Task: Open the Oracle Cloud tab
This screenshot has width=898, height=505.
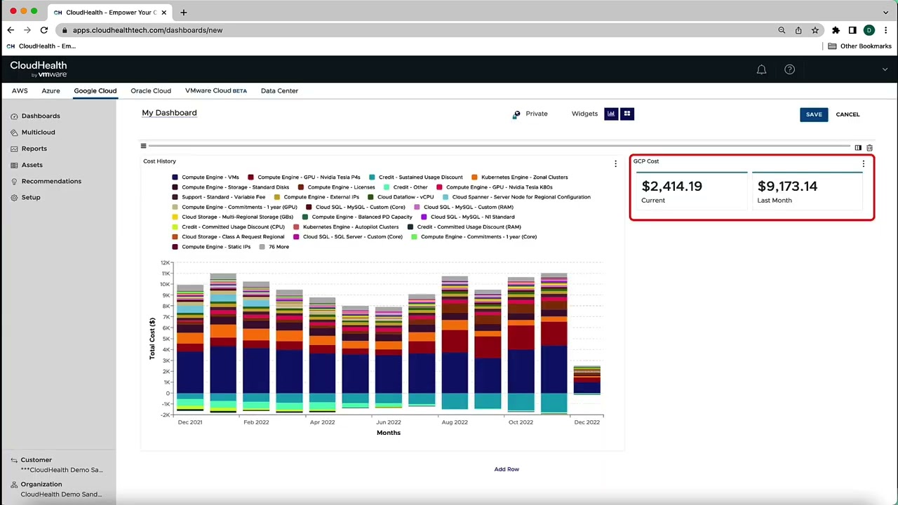Action: (151, 90)
